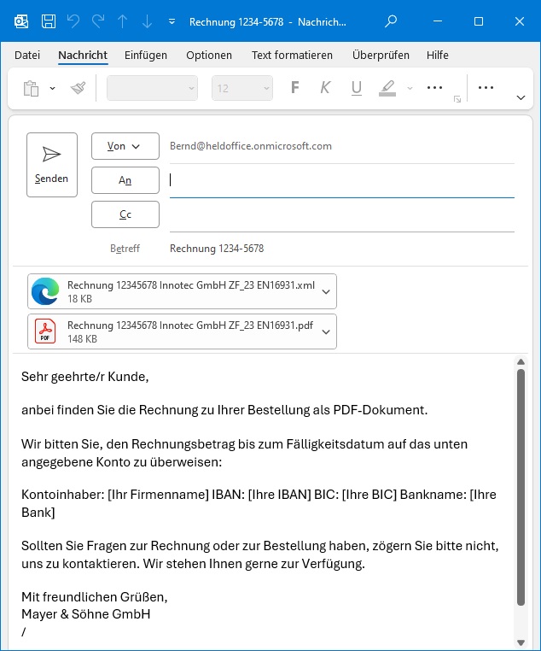Open the search magnifier in title bar
This screenshot has height=651, width=541.
pos(391,21)
